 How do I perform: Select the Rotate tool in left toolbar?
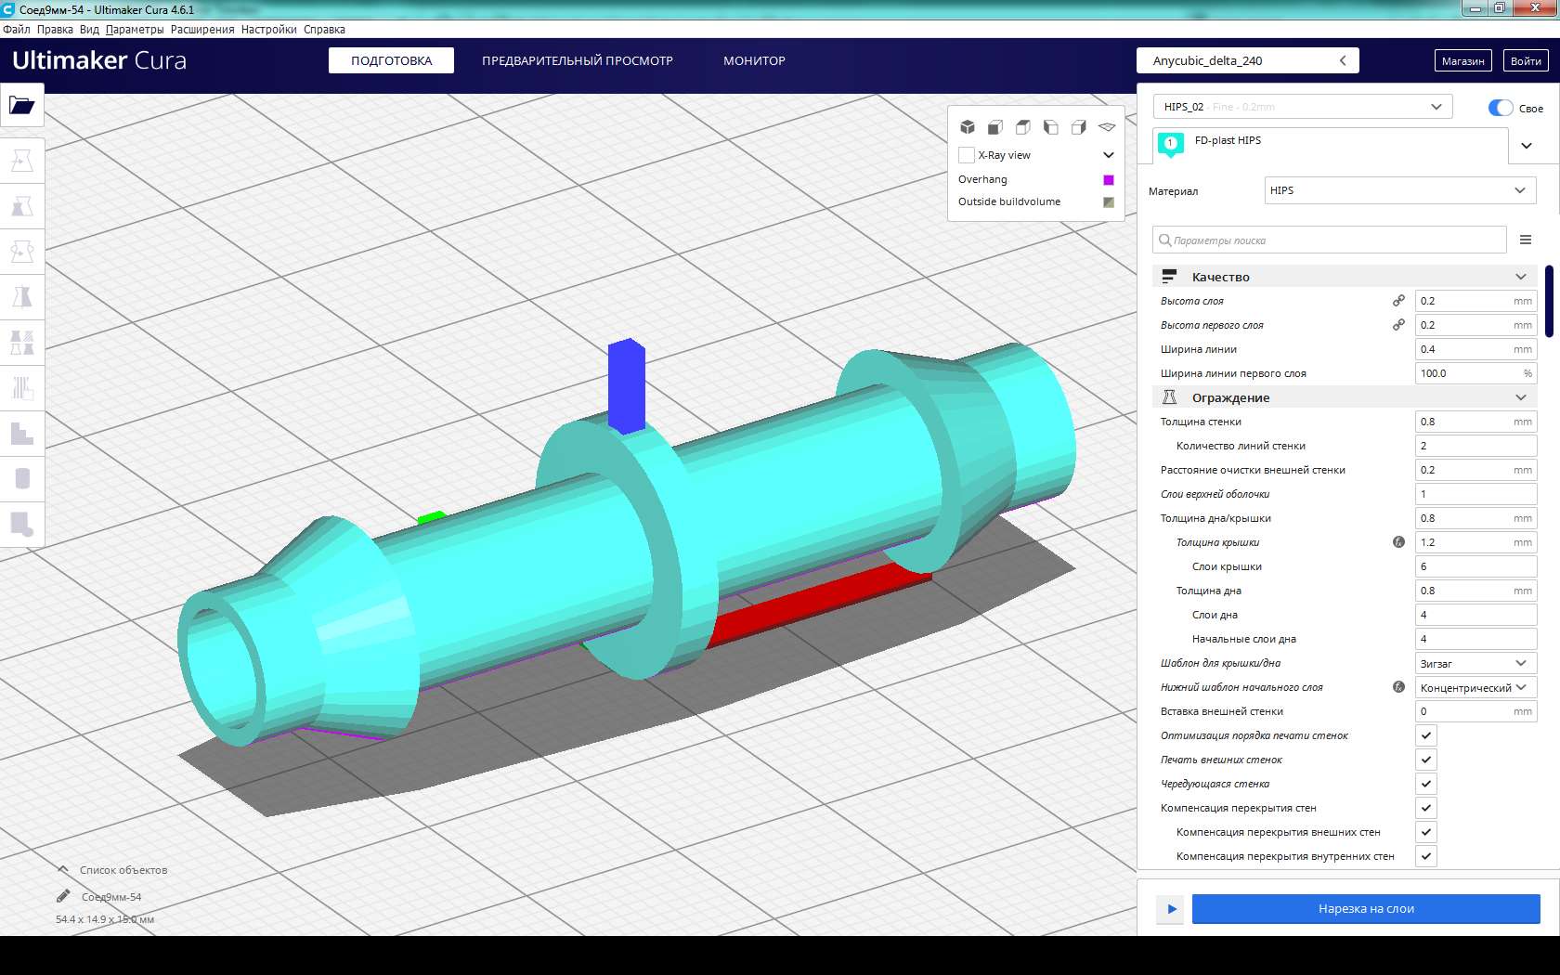(x=21, y=252)
